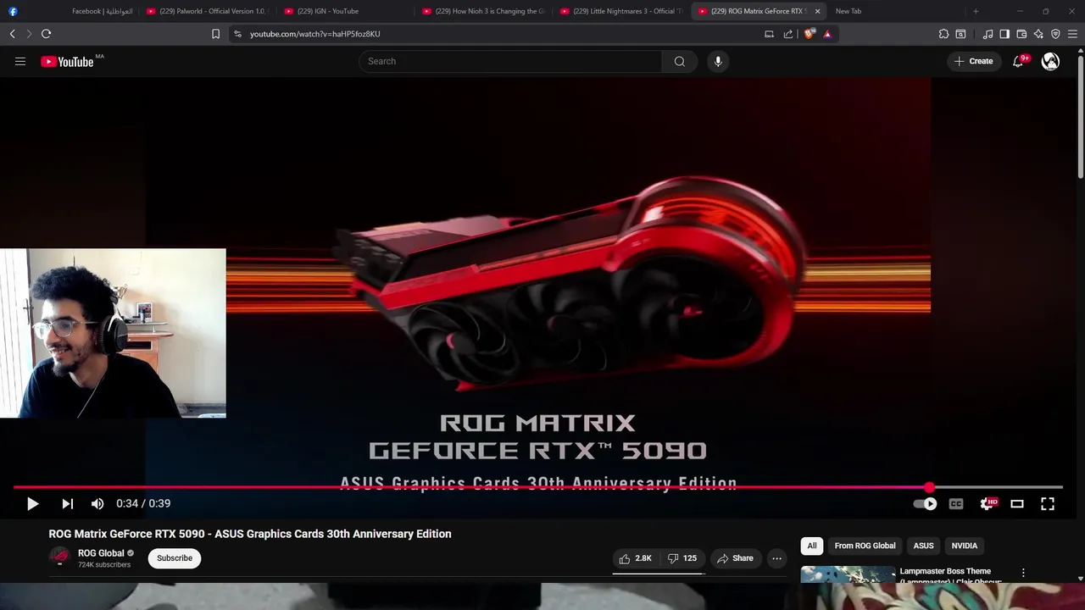Open a new tab with plus button
Image resolution: width=1085 pixels, height=610 pixels.
[x=976, y=11]
